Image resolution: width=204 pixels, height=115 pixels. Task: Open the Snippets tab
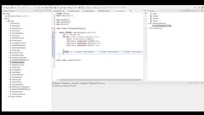coord(84,83)
